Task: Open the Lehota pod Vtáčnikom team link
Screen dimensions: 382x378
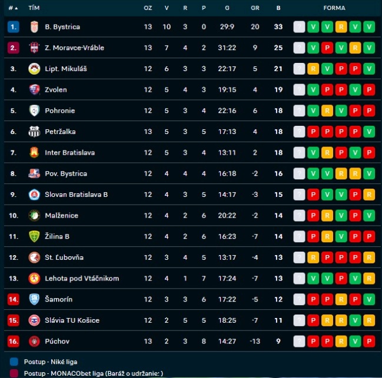Action: coord(82,279)
